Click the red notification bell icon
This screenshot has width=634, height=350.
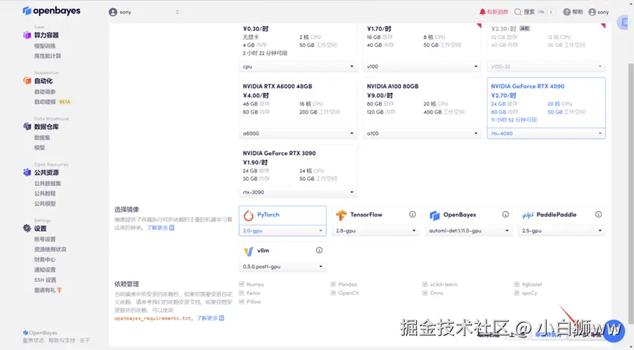tap(482, 12)
